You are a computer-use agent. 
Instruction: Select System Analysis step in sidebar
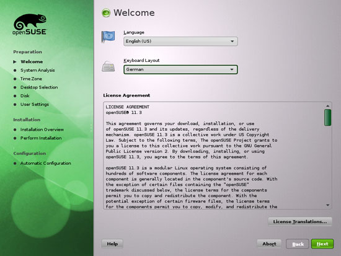tap(38, 70)
